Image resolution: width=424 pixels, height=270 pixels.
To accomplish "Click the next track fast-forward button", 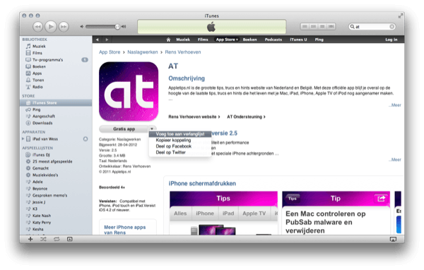I will pos(64,27).
